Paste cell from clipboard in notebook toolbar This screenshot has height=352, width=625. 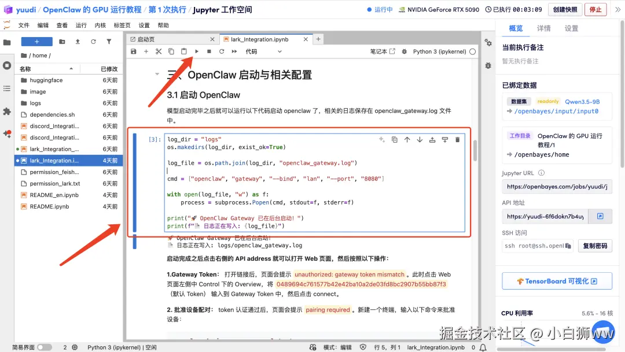pos(184,51)
